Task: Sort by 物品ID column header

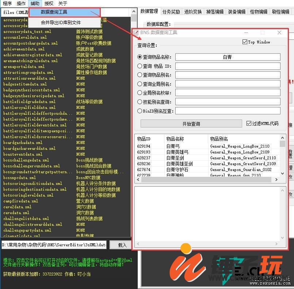Action: [149, 139]
